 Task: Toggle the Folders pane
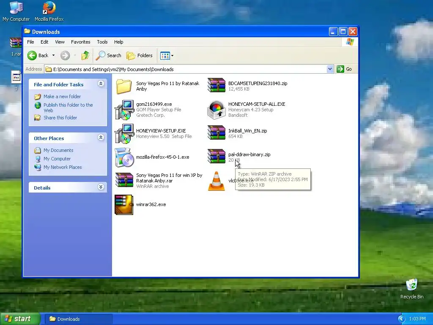(x=140, y=55)
